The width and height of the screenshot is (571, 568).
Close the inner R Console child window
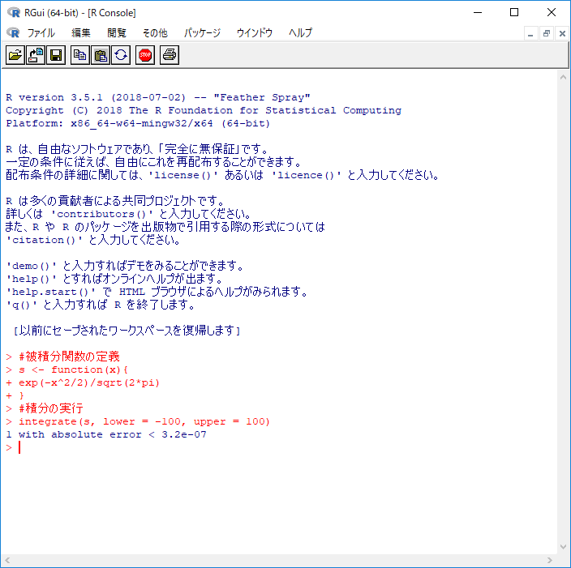click(562, 34)
